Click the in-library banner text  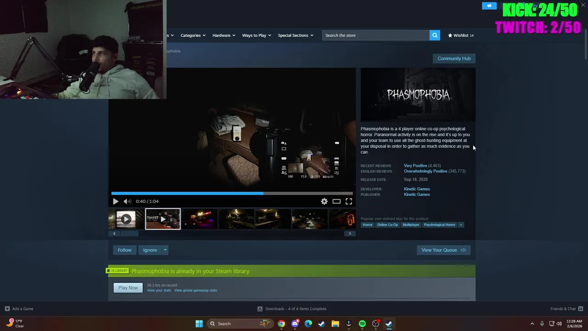click(190, 271)
